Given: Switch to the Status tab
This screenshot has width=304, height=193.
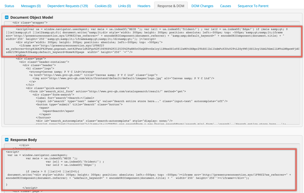Looking at the screenshot, I should (x=9, y=6).
